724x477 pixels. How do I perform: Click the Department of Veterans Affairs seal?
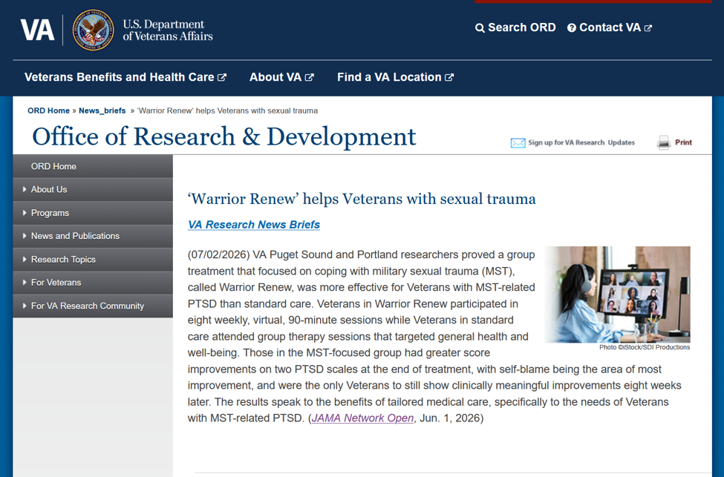coord(94,30)
